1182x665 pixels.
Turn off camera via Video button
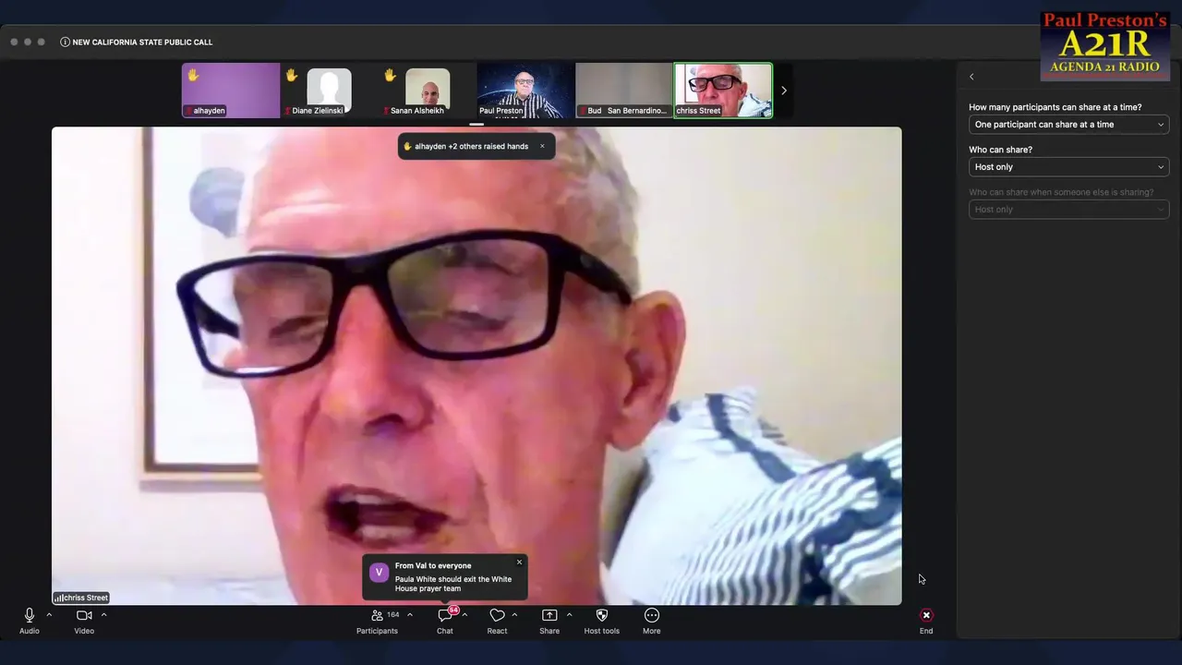click(x=84, y=621)
